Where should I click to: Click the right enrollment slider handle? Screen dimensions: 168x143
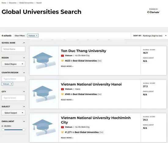click(24, 130)
